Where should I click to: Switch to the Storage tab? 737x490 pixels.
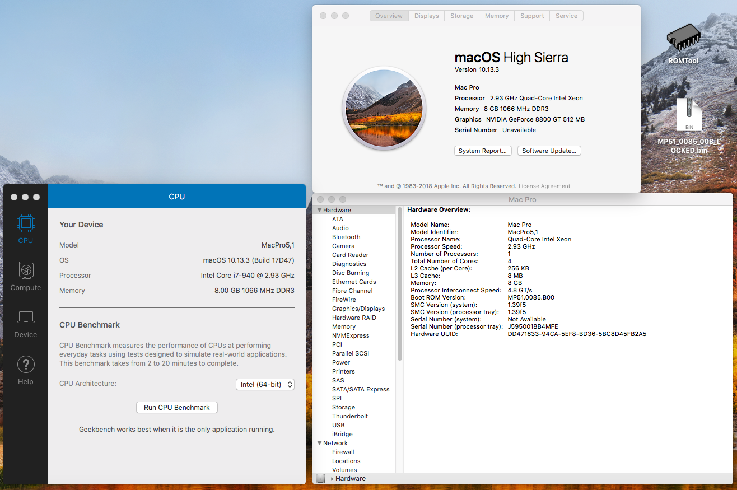click(x=462, y=16)
